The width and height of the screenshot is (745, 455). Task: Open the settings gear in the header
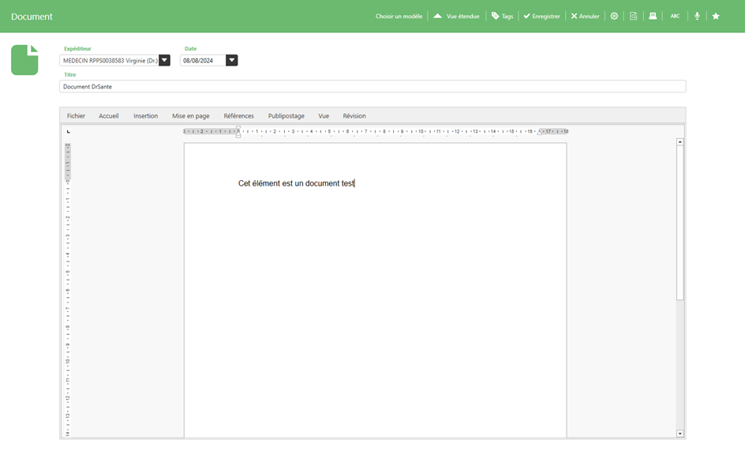(614, 16)
